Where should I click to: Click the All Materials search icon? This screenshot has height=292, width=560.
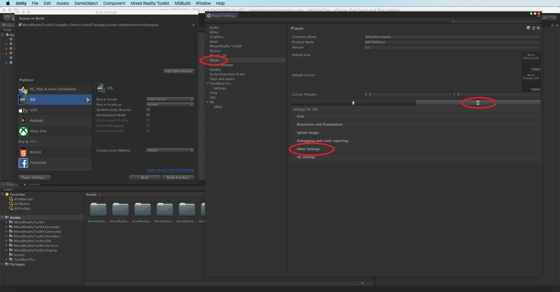click(11, 199)
